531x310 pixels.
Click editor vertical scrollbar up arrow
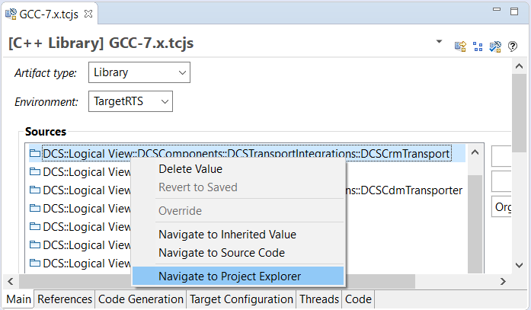click(519, 66)
